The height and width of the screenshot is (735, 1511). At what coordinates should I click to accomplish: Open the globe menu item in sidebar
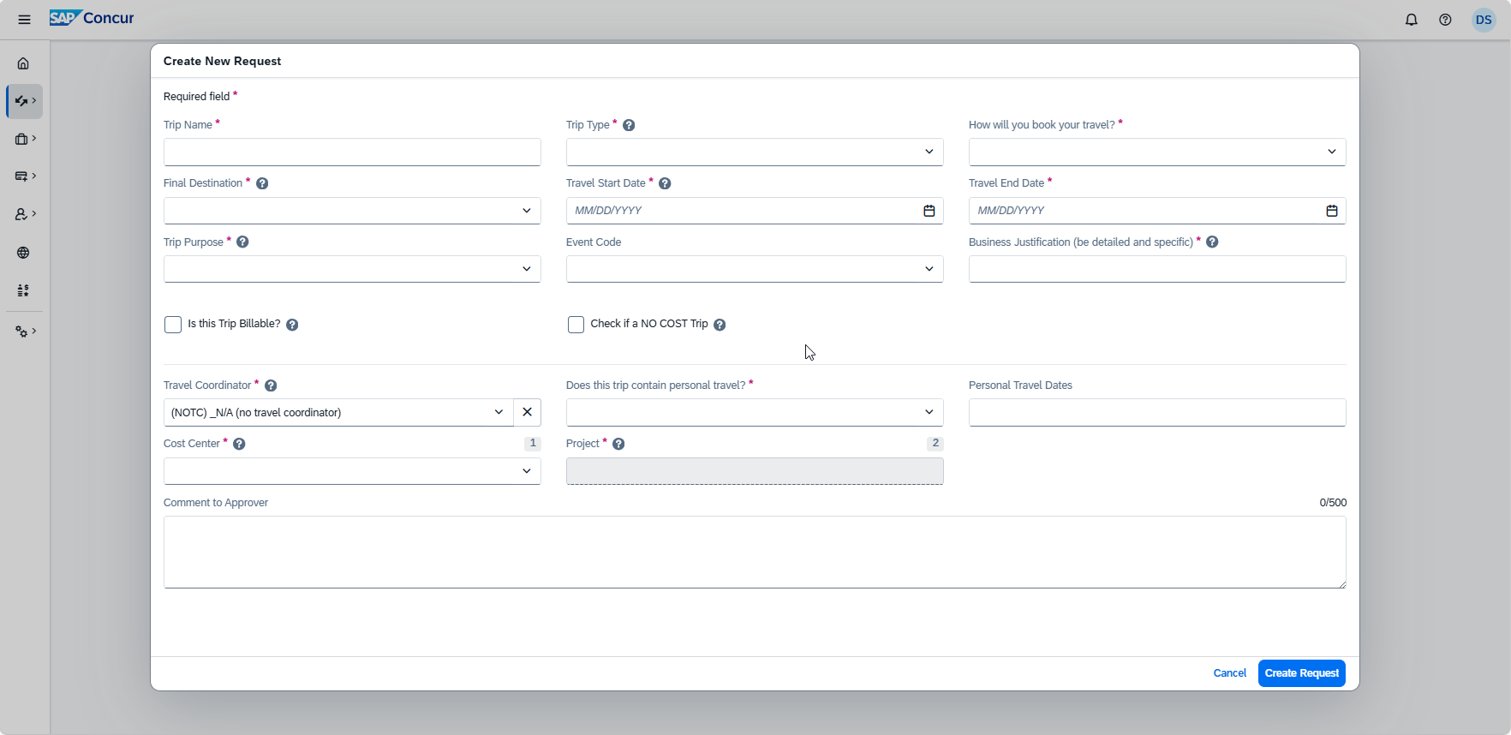point(23,253)
